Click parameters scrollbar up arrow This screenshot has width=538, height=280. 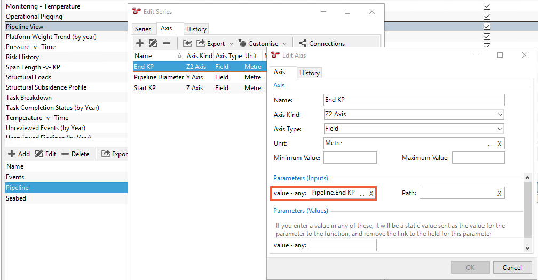[528, 178]
